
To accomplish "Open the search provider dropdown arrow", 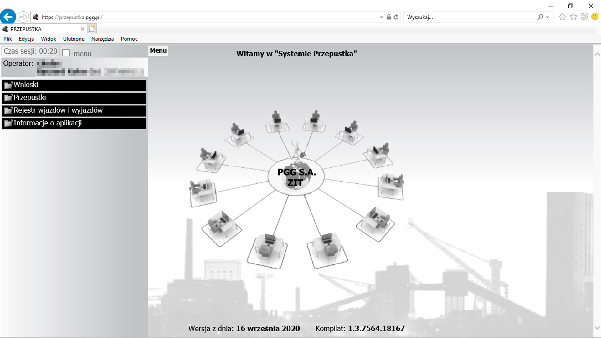I will coord(547,17).
